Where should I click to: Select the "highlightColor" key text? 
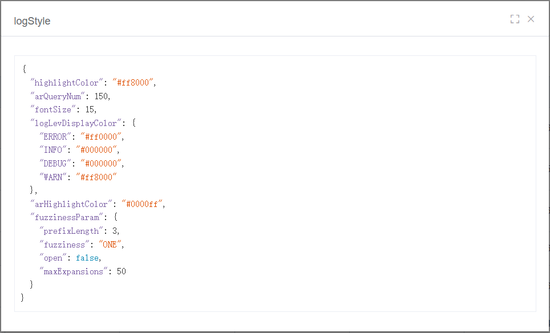[66, 83]
